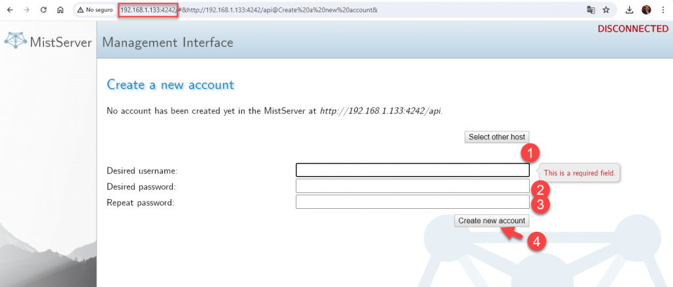Image resolution: width=673 pixels, height=287 pixels.
Task: Click the 'No seguro' security indicator
Action: [x=96, y=11]
